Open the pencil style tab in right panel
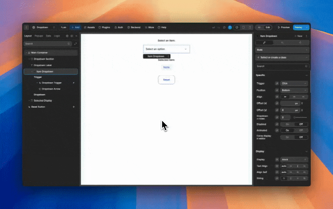Image resolution: width=333 pixels, height=209 pixels. [x=264, y=43]
